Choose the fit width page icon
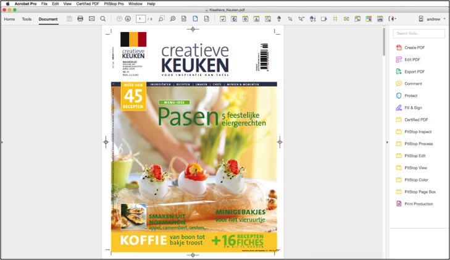This screenshot has width=450, height=260. [206, 19]
